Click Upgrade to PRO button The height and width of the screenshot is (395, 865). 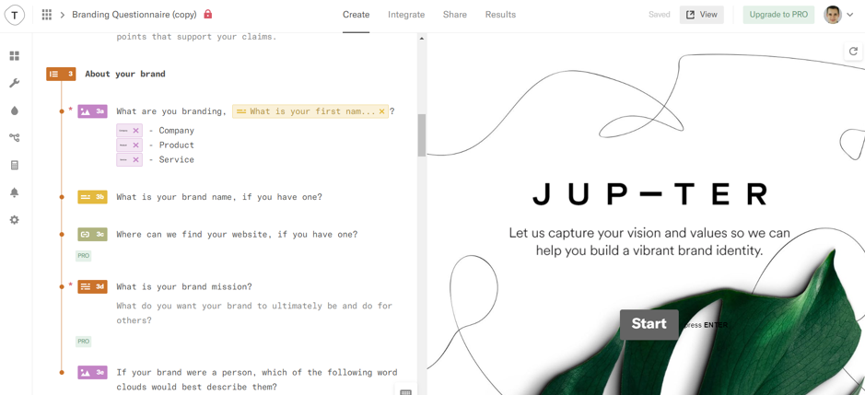[778, 15]
